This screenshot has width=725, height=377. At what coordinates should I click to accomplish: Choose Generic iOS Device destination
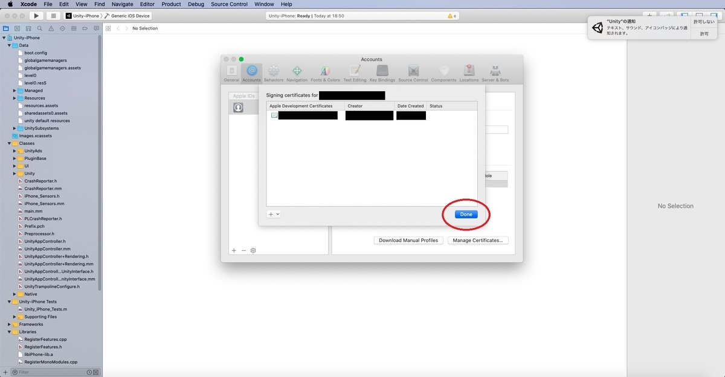[x=127, y=16]
